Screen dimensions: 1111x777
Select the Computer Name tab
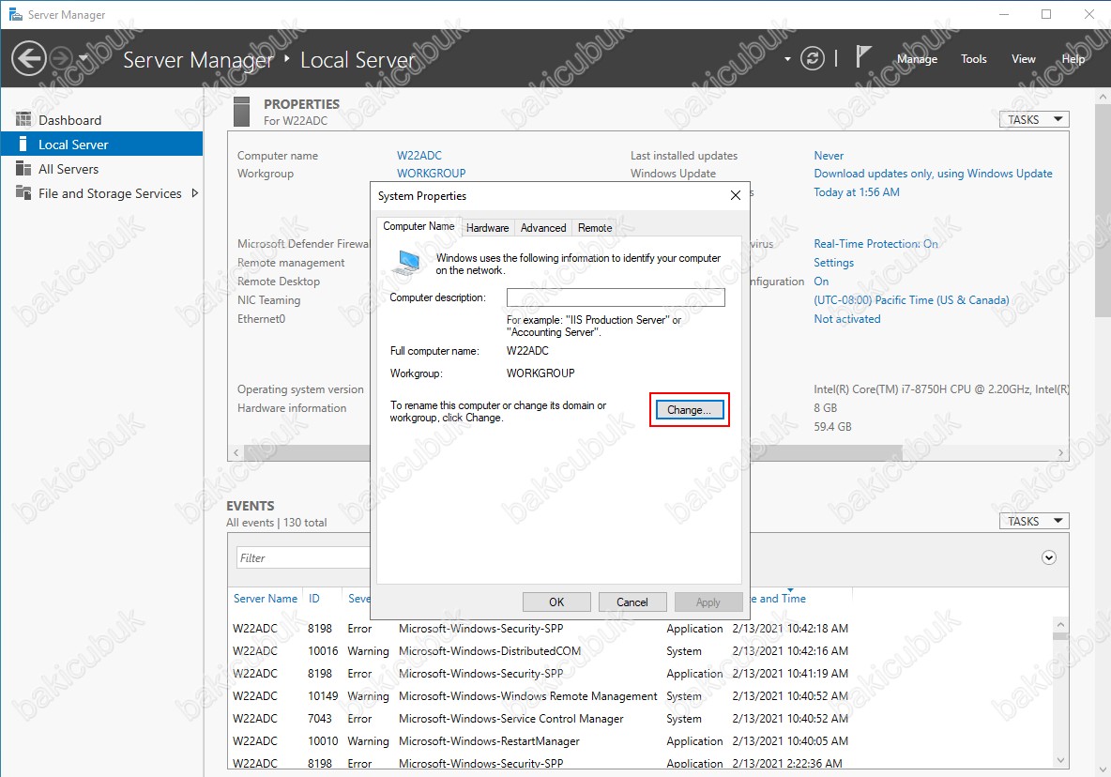click(x=419, y=226)
